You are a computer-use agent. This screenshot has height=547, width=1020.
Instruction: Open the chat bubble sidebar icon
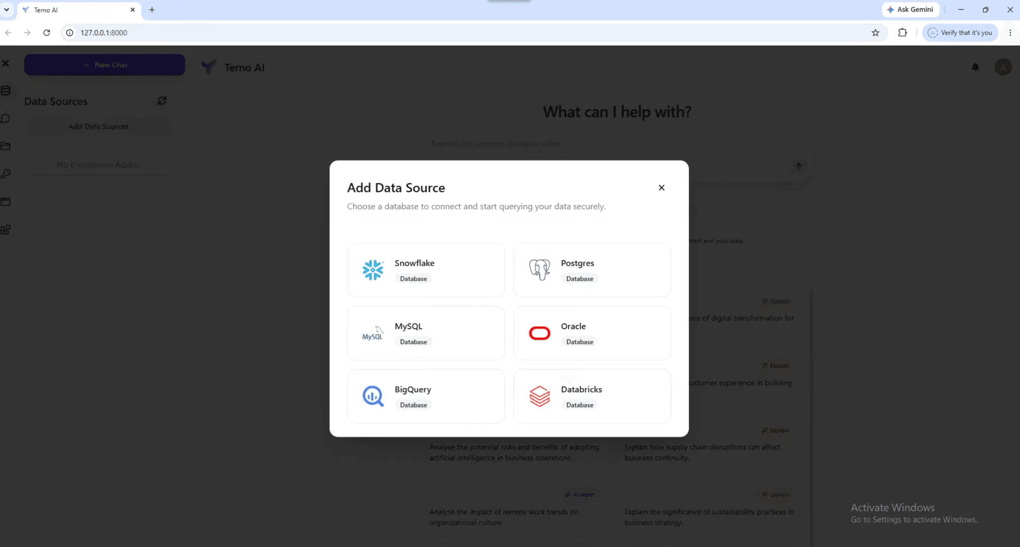tap(5, 119)
